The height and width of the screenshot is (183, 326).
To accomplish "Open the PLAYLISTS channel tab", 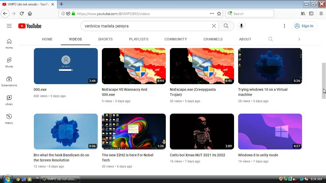I will 139,39.
